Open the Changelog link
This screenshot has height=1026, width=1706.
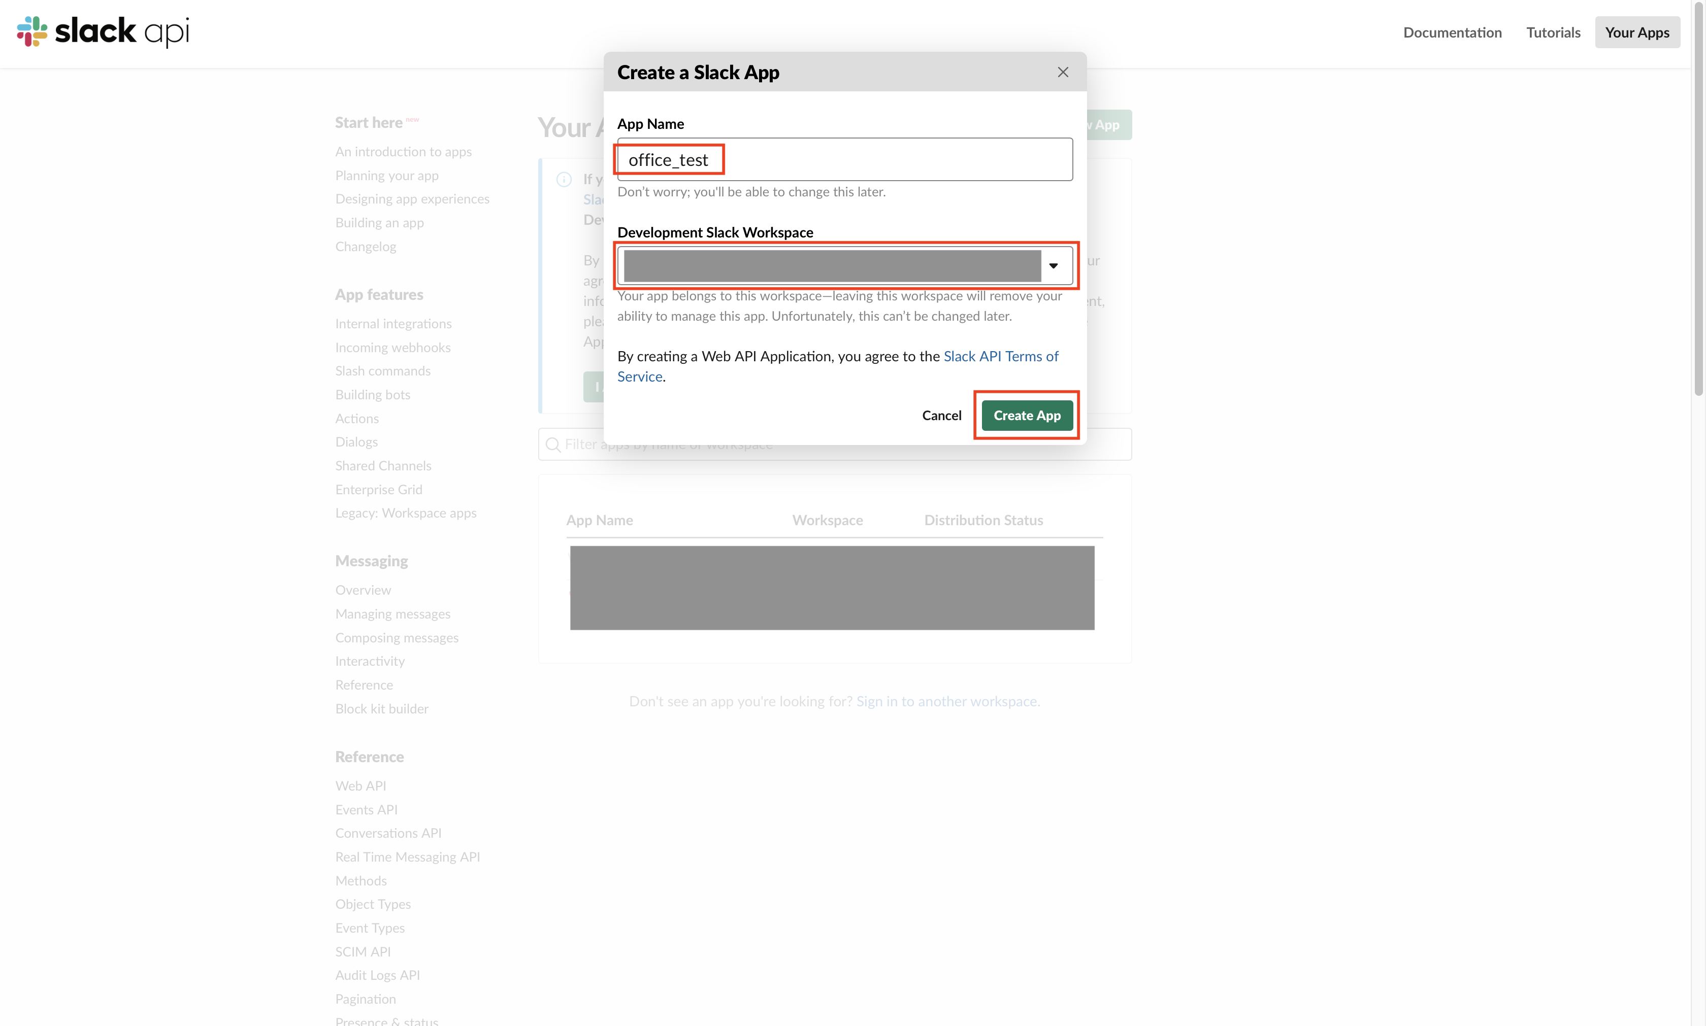(365, 247)
